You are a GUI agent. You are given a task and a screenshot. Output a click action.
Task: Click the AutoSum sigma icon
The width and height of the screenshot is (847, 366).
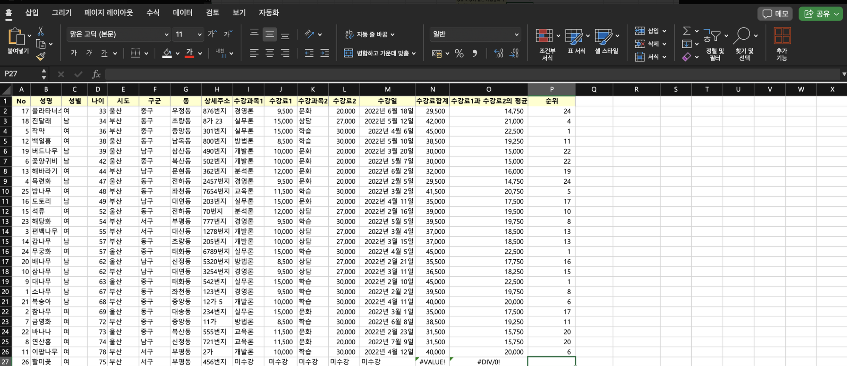click(687, 31)
